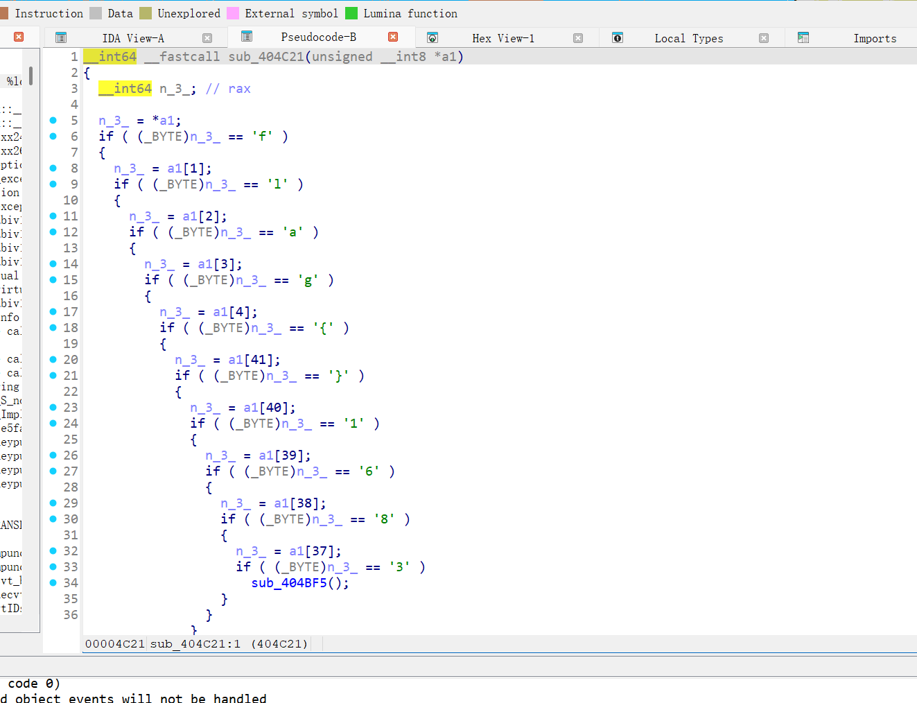Click sub_404C21:1 location in status line

tap(195, 644)
